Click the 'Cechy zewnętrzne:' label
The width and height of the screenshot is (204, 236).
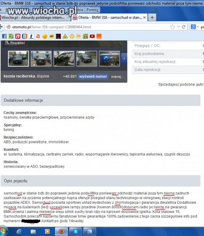tap(20, 113)
